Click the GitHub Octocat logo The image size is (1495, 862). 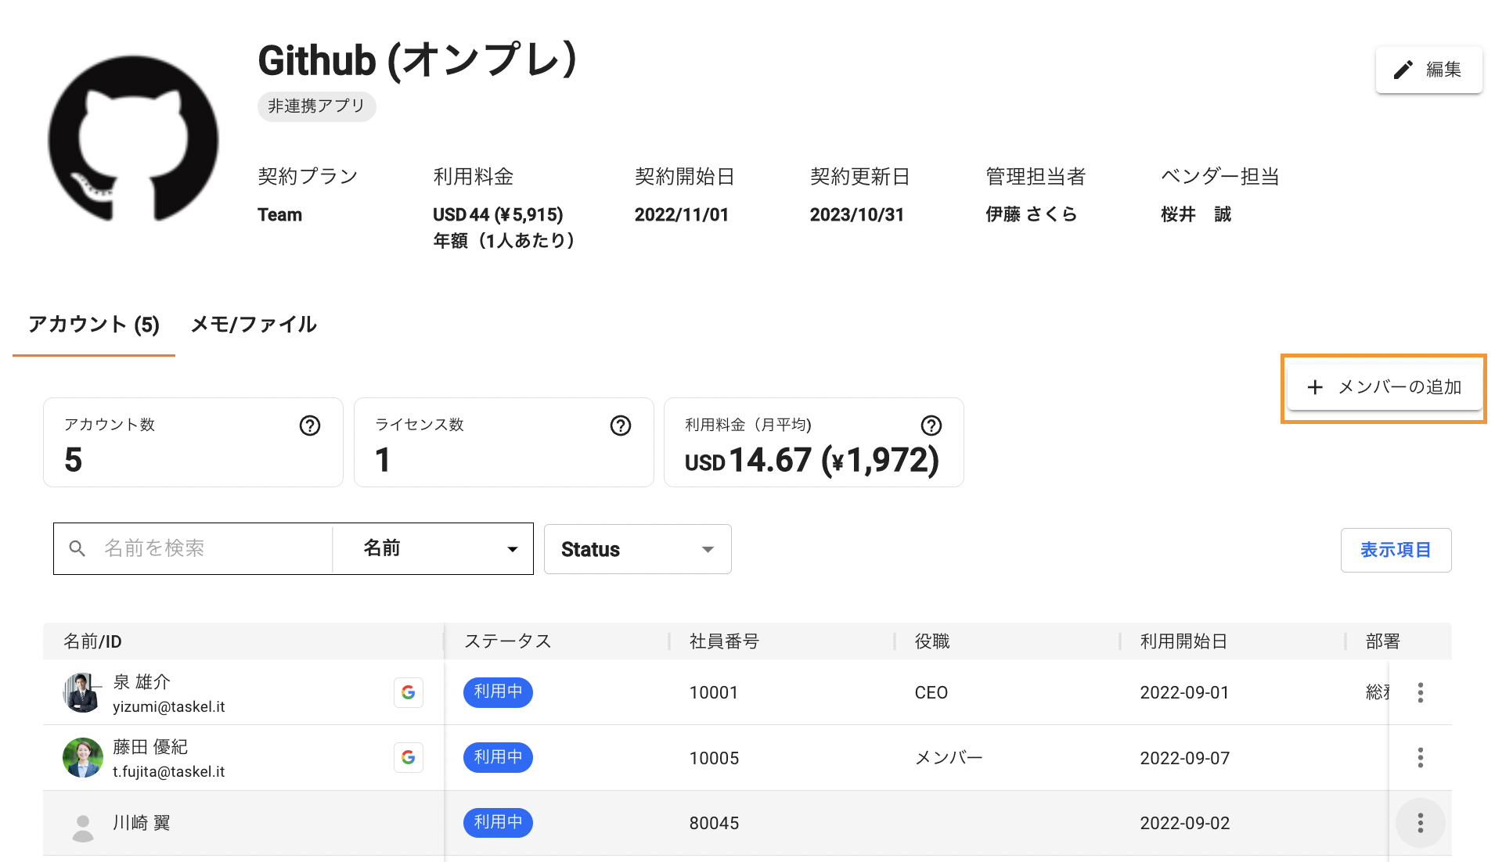coord(133,139)
